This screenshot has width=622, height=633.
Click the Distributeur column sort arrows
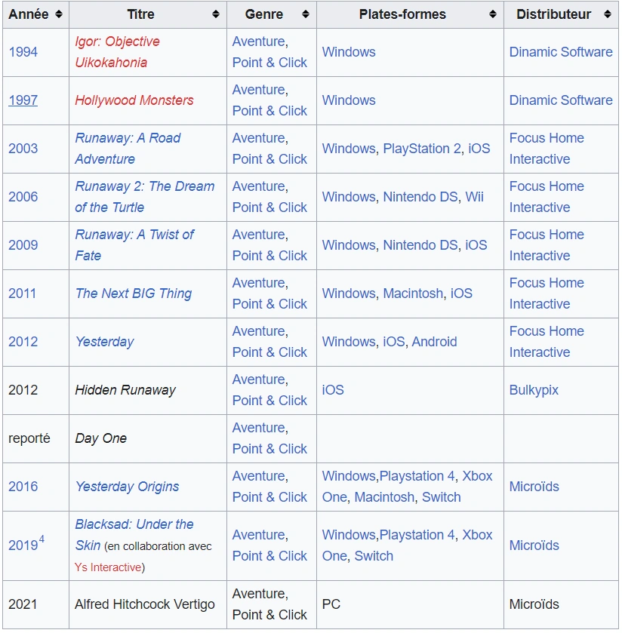click(x=608, y=14)
